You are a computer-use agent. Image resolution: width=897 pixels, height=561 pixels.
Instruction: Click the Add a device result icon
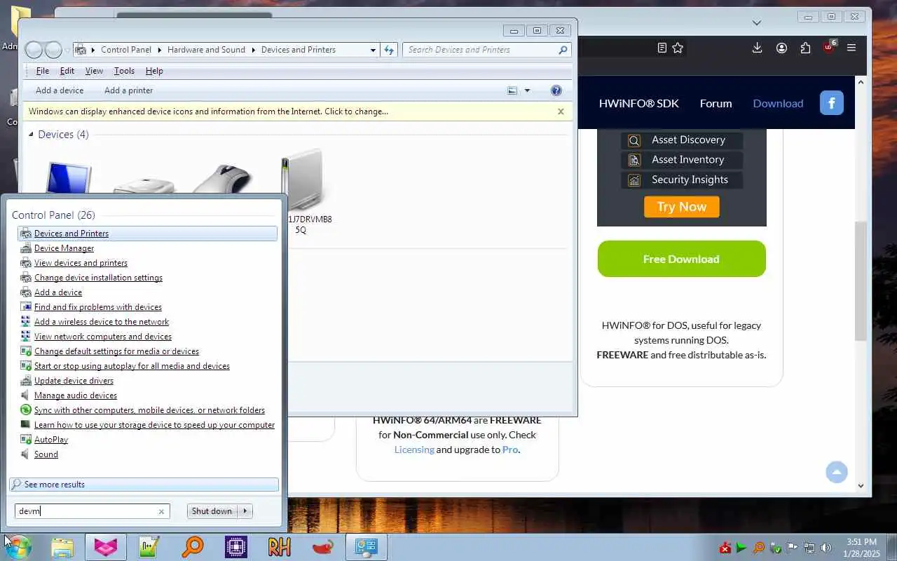(x=26, y=292)
